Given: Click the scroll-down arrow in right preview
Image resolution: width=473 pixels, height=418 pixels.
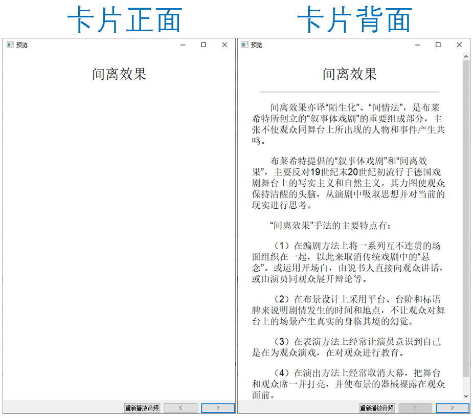Looking at the screenshot, I should tap(466, 397).
